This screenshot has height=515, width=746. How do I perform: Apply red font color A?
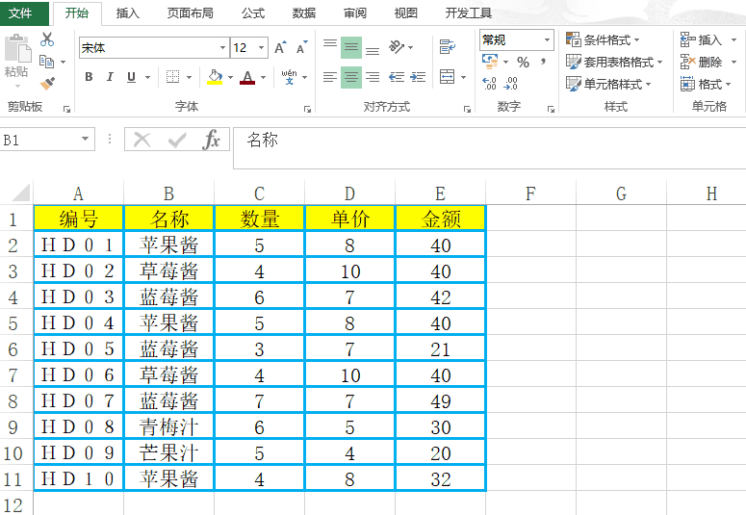(247, 77)
